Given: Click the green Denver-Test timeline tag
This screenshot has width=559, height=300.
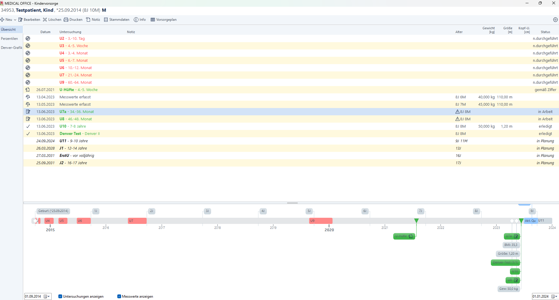Looking at the screenshot, I should click(505, 263).
